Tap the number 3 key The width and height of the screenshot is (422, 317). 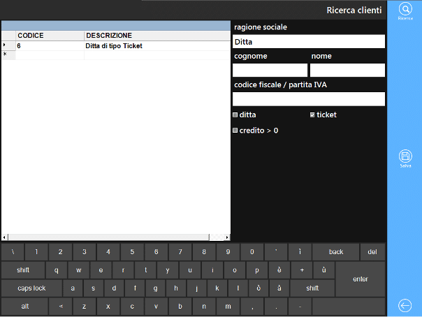(85, 251)
